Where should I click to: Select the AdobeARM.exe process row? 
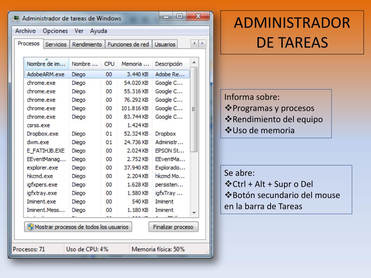pyautogui.click(x=107, y=74)
